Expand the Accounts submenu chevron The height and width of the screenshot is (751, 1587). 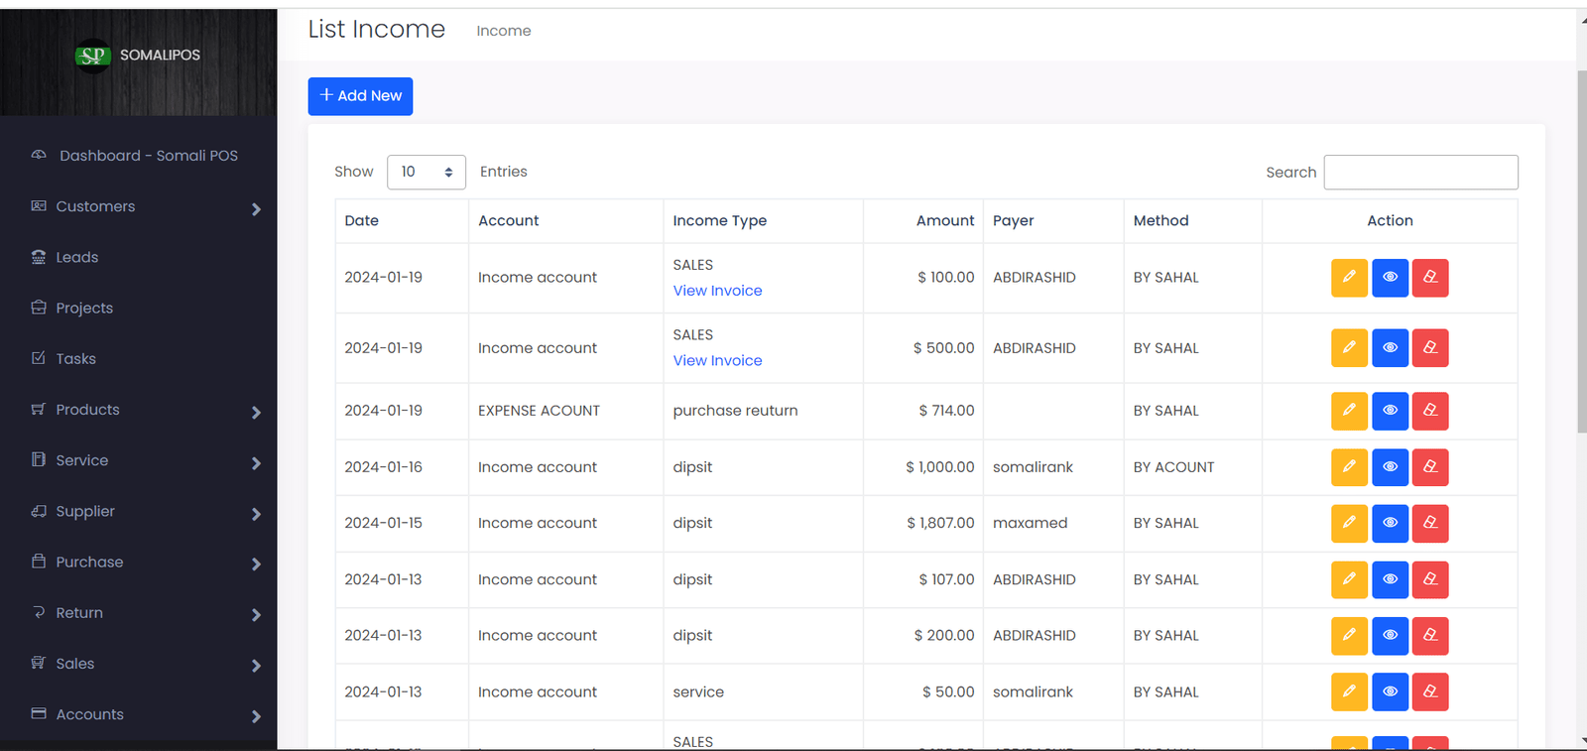tap(256, 716)
